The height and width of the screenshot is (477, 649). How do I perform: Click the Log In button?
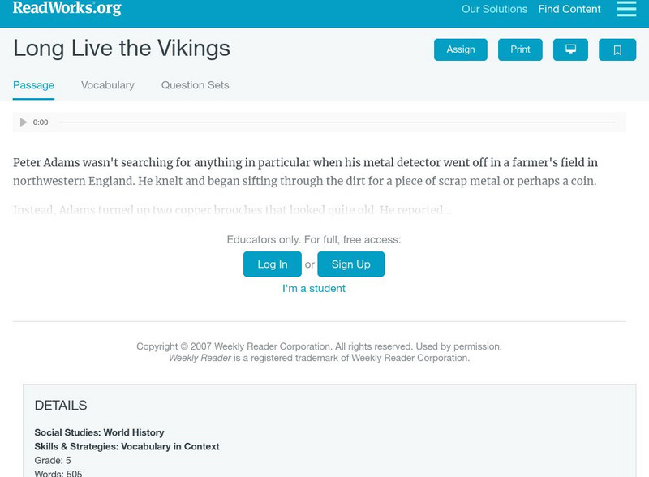(273, 264)
